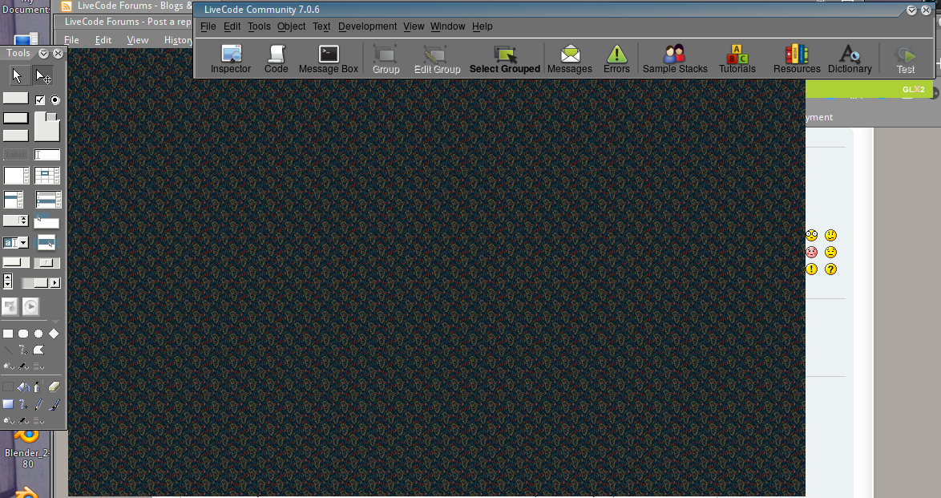Choose the Label field tool
This screenshot has width=941, height=498.
(15, 155)
